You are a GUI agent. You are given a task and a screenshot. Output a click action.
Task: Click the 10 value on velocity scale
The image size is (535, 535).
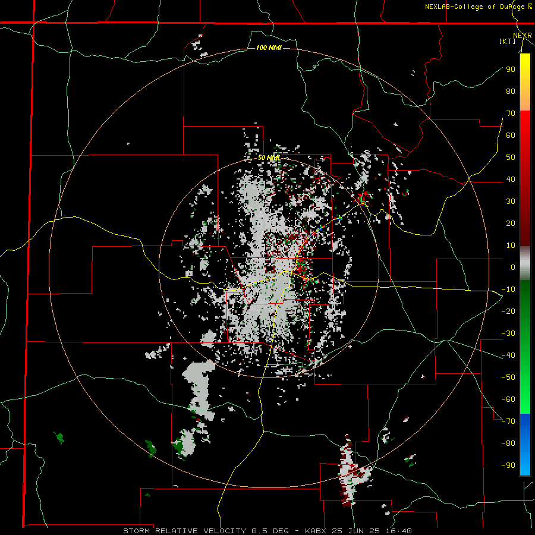click(x=511, y=246)
